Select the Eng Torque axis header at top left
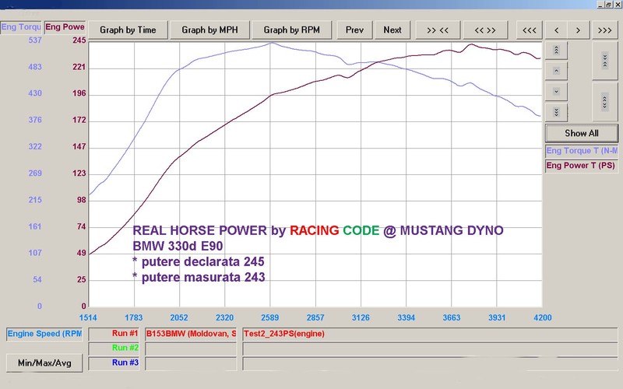The height and width of the screenshot is (389, 623). pos(21,27)
